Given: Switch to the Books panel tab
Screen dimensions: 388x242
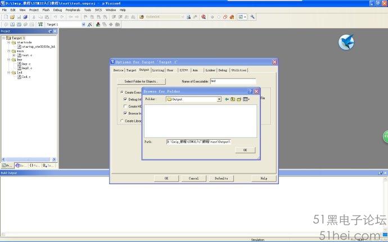Looking at the screenshot, I should click(x=21, y=166).
